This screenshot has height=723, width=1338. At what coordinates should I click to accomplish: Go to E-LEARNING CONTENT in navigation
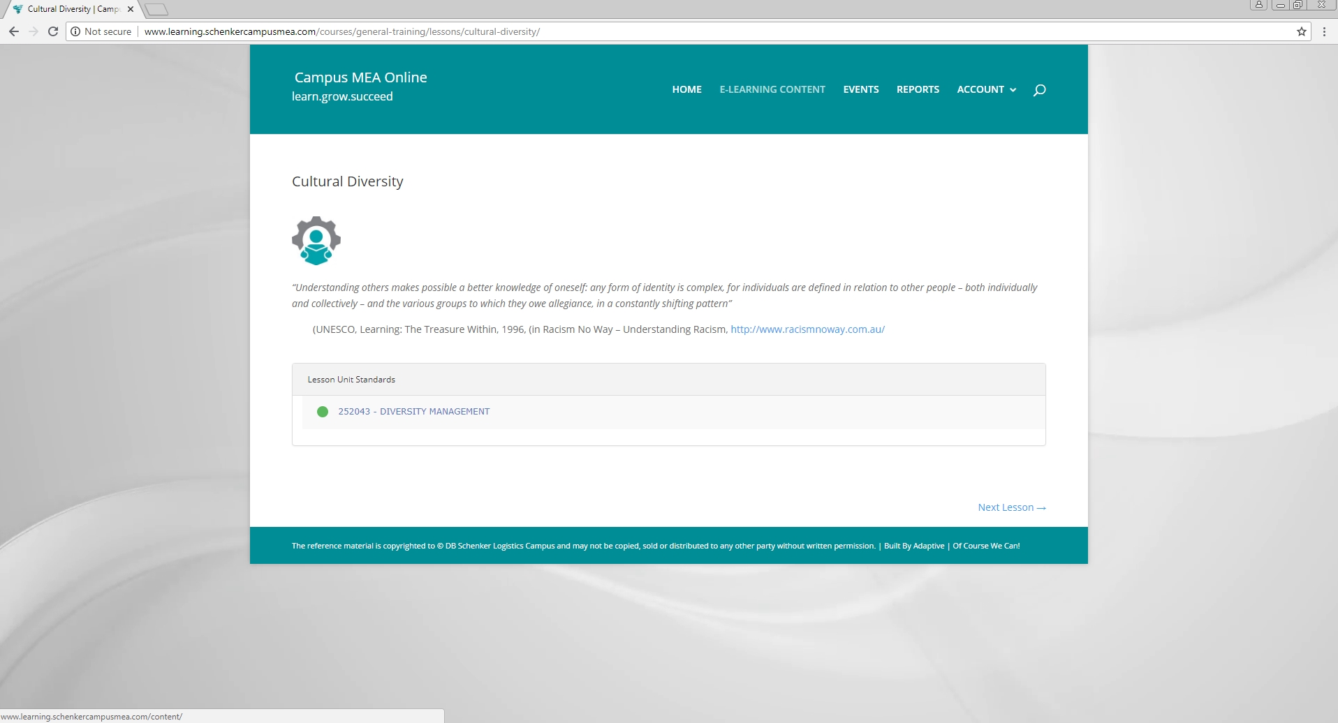point(772,89)
